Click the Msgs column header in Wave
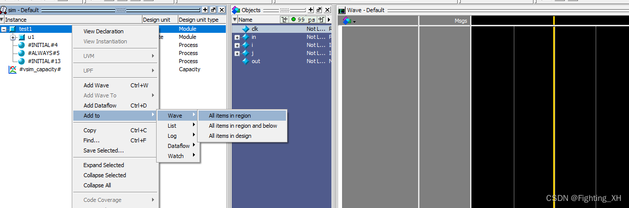Viewport: 629px width, 208px height. 445,21
